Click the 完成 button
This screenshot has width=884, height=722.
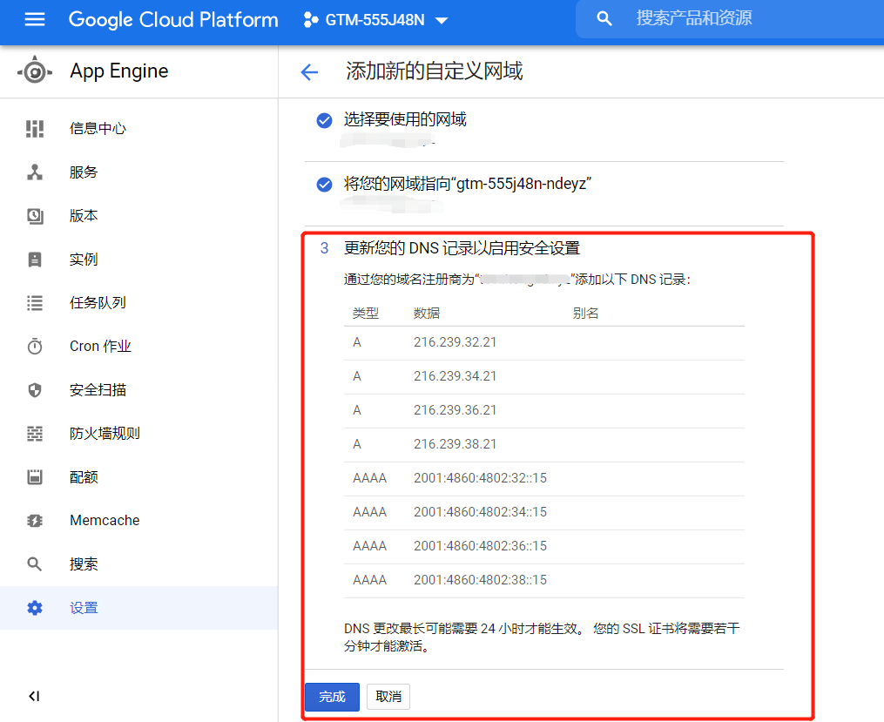(x=332, y=697)
